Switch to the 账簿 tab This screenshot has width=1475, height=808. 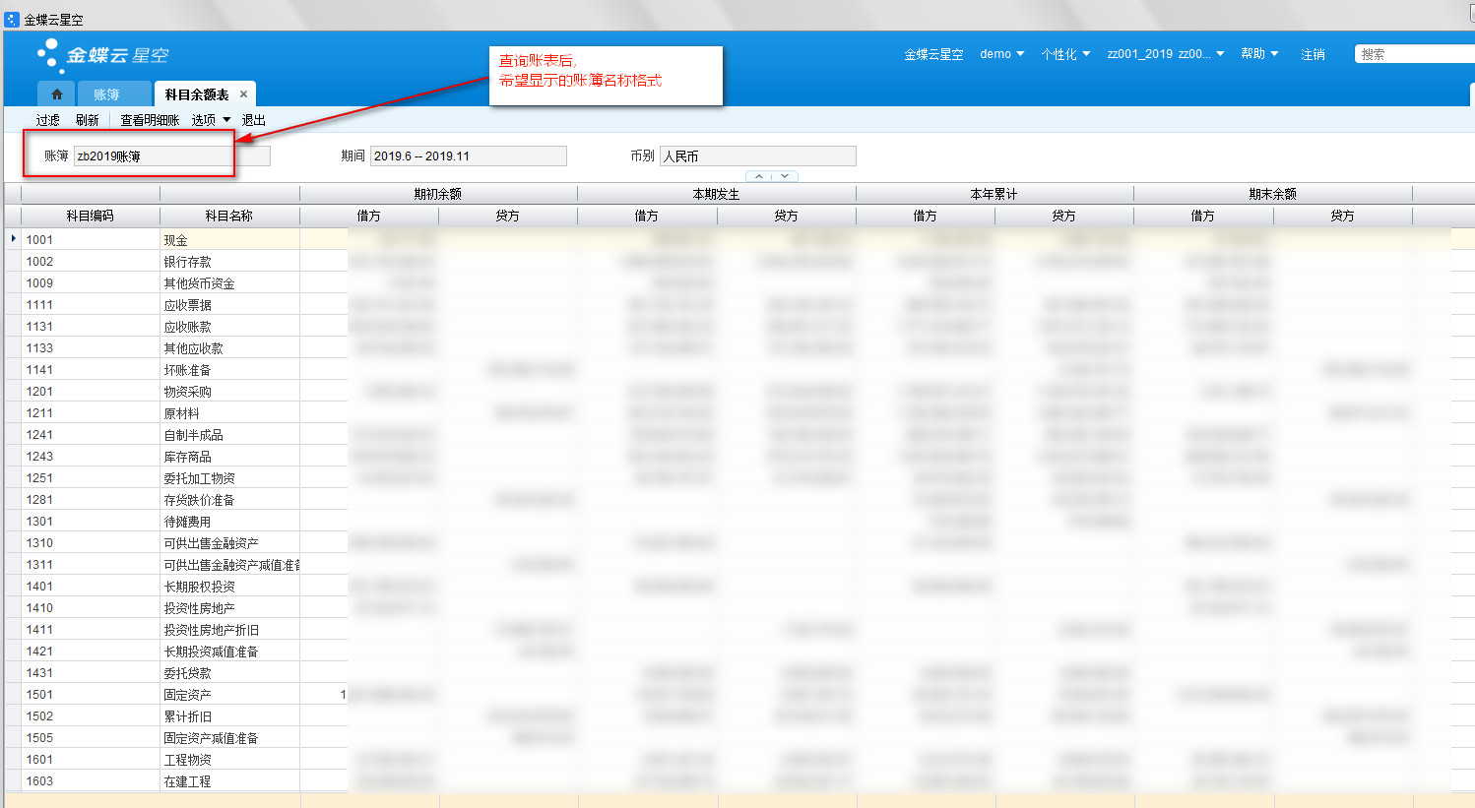106,94
